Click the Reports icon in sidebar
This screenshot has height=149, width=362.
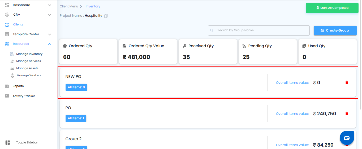[7, 86]
